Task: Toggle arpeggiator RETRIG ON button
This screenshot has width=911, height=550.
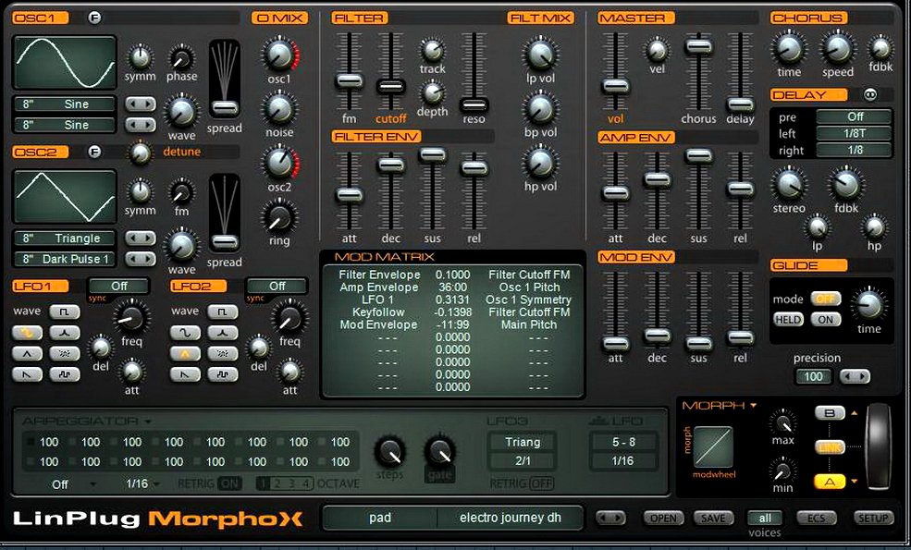Action: pos(230,483)
